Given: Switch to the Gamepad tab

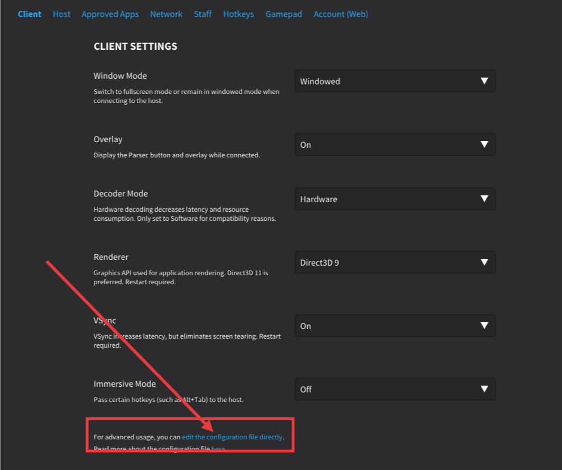Looking at the screenshot, I should click(x=284, y=14).
